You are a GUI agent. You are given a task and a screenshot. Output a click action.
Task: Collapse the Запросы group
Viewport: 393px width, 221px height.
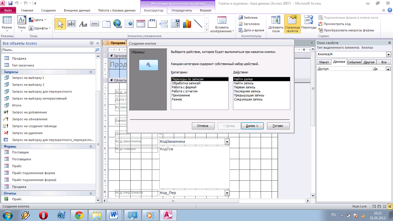pos(91,72)
